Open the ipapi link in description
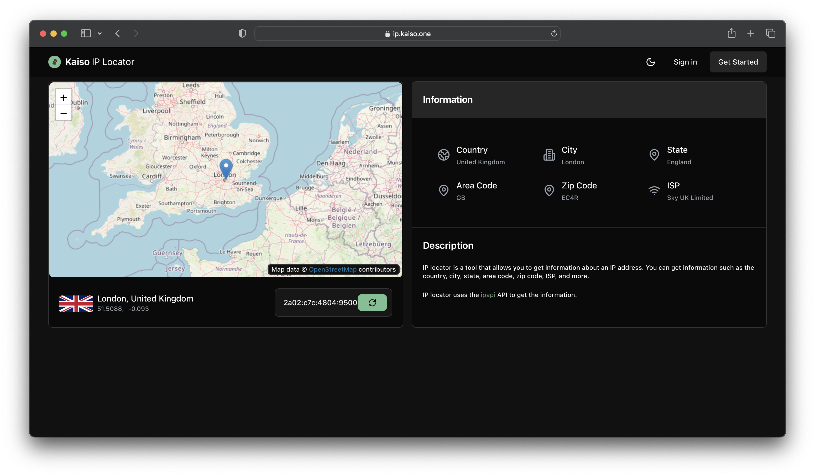Viewport: 815px width, 476px height. 488,295
